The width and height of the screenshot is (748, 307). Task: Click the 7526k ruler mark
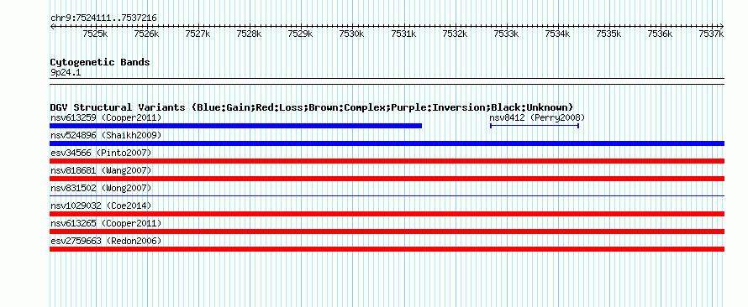coord(146,34)
